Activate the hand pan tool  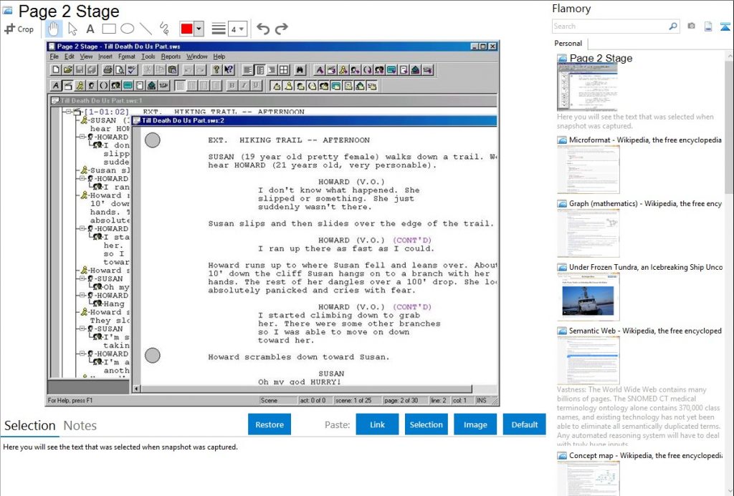[53, 29]
